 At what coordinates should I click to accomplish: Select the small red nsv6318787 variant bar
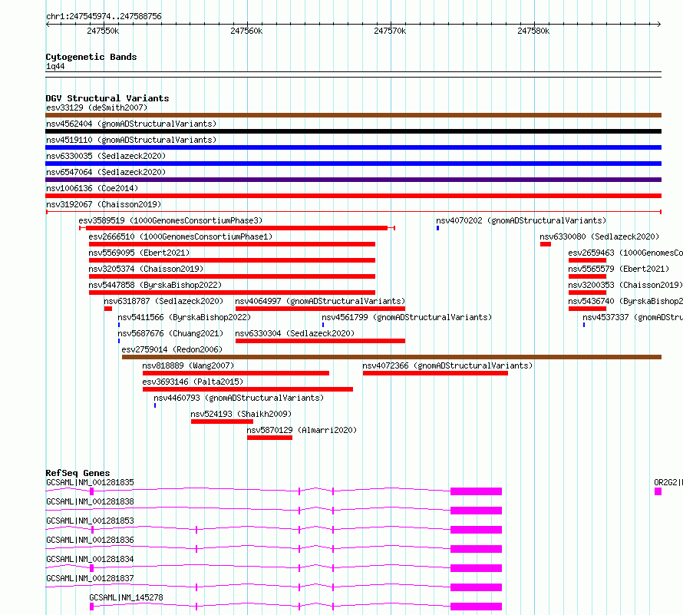108,309
